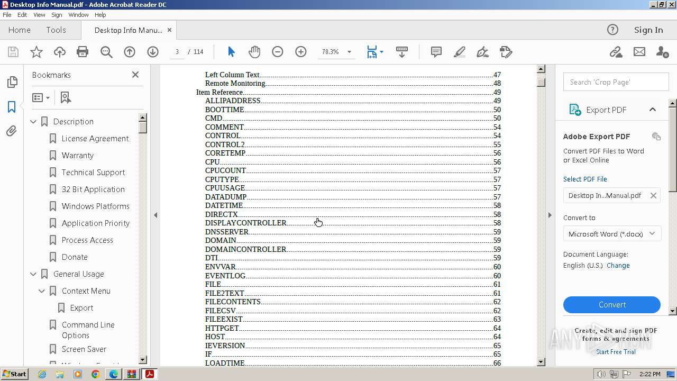Open the Page Thumbnails panel

(12, 82)
